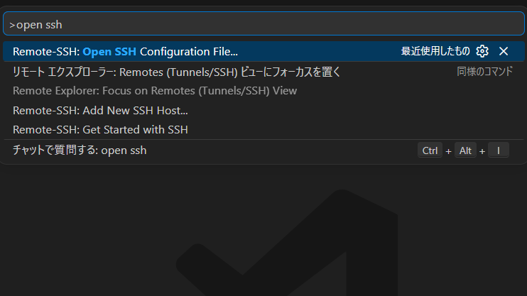The image size is (527, 296).
Task: Click the 最近使用したもの label
Action: [x=435, y=51]
